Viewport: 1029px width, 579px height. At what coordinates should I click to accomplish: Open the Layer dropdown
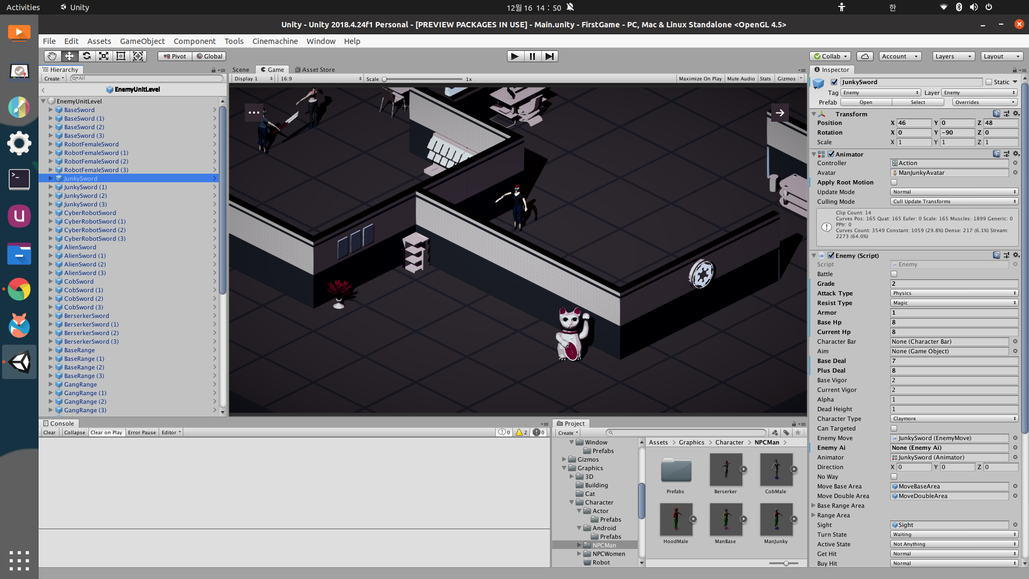980,93
